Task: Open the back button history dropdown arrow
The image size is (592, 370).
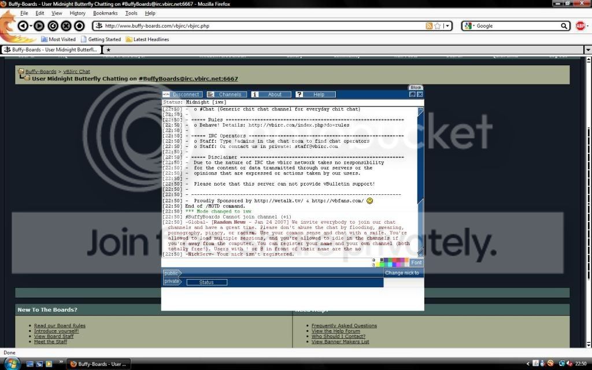Action: (x=31, y=26)
